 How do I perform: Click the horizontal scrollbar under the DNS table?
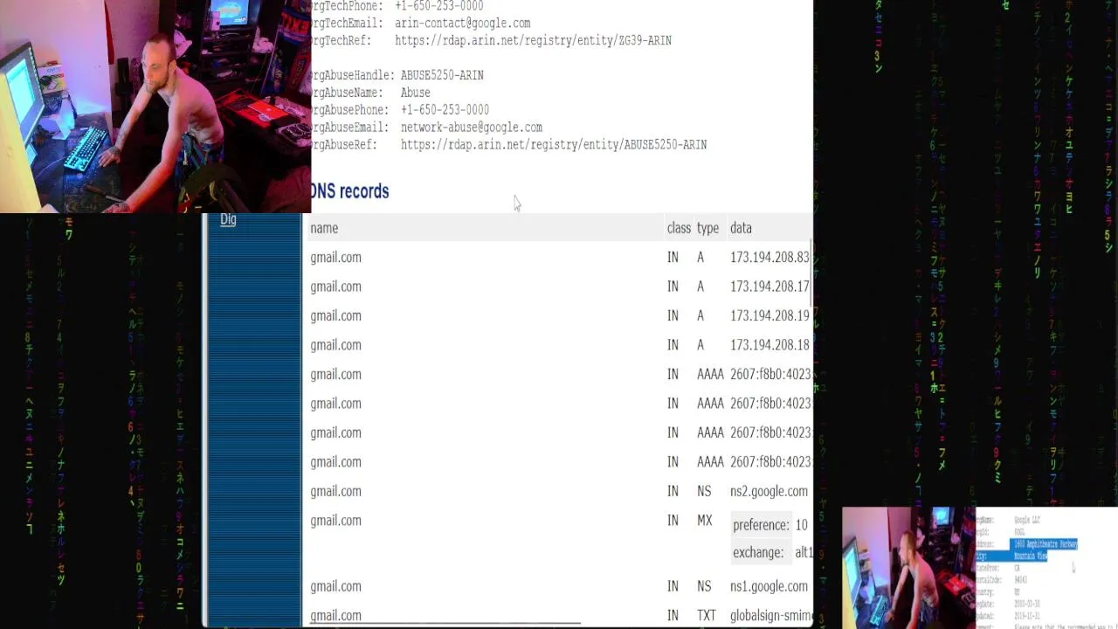444,625
